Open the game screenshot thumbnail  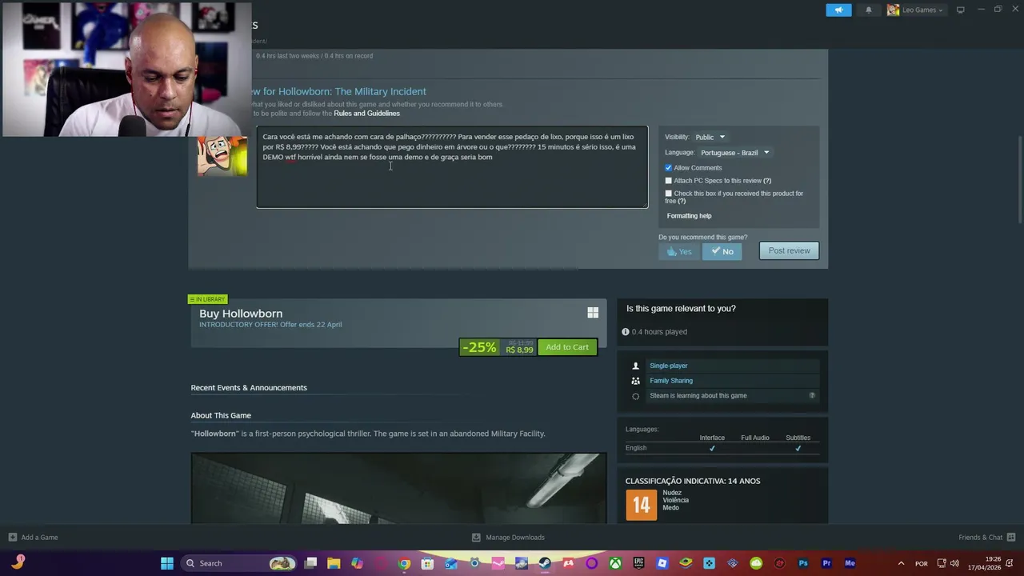tap(398, 489)
